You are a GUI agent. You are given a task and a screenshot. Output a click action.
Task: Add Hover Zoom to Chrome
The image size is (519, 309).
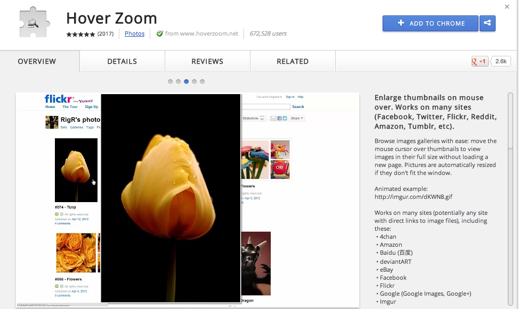click(x=431, y=23)
